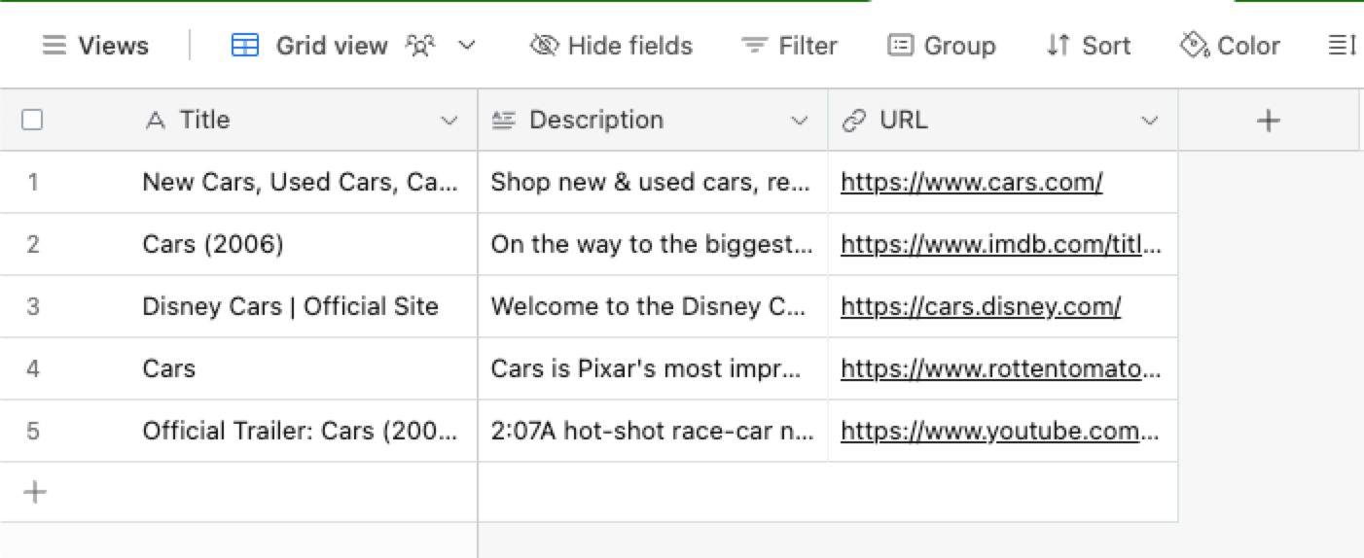Click the Description column header label
1364x558 pixels.
click(596, 121)
